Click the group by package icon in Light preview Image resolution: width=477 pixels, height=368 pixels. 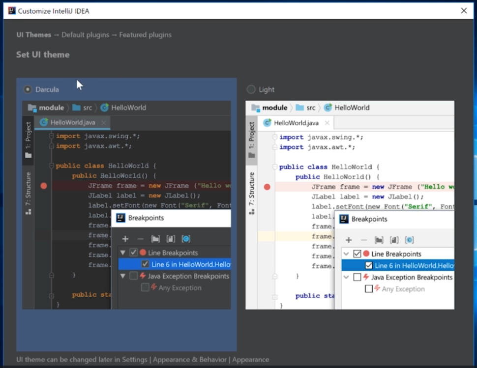(x=379, y=240)
